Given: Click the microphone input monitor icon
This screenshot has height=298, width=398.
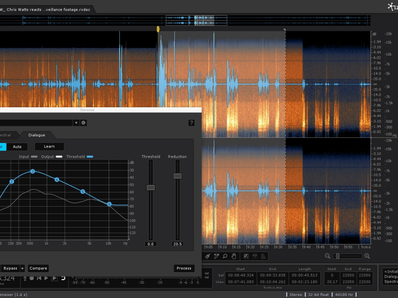Looking at the screenshot, I should pos(25,278).
